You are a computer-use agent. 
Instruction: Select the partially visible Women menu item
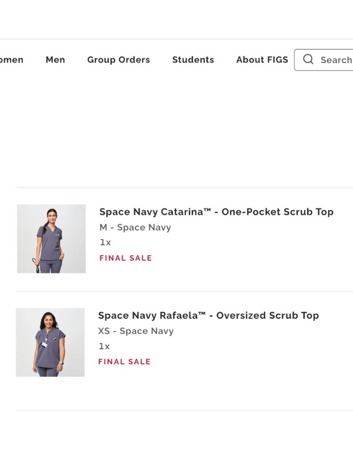(x=12, y=60)
